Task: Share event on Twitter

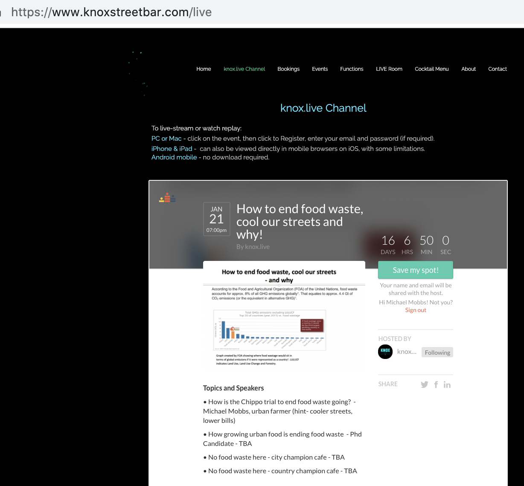Action: [x=425, y=385]
